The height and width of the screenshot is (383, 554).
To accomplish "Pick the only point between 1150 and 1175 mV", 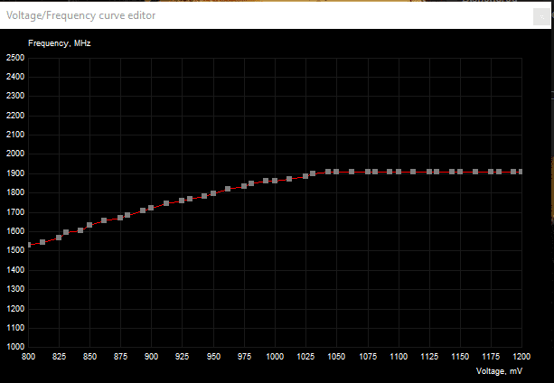I will click(x=475, y=172).
